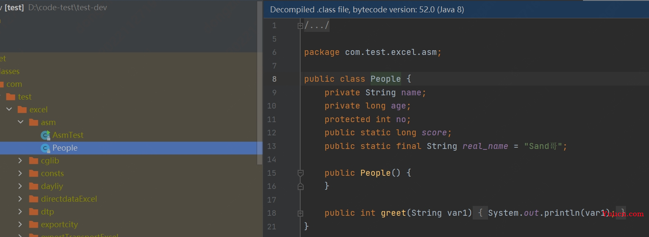Click the project tree vertical scrollbar
This screenshot has width=649, height=237.
260,83
